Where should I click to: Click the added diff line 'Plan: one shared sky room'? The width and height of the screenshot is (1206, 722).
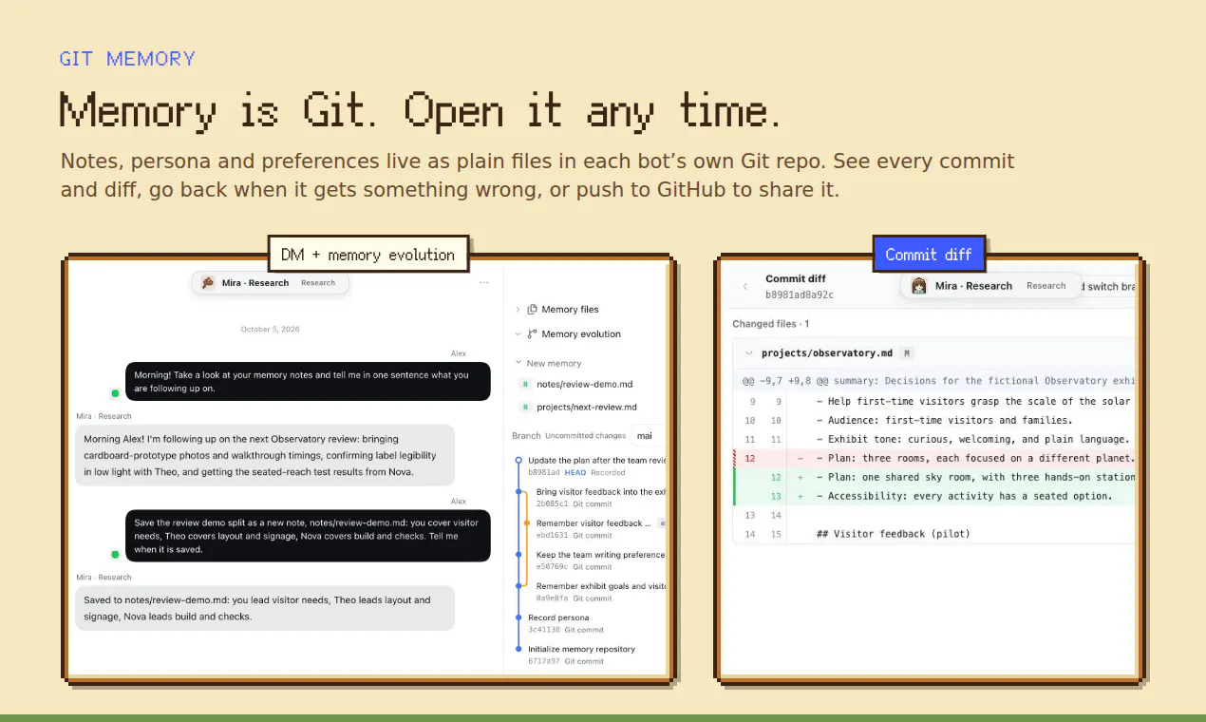click(x=934, y=477)
